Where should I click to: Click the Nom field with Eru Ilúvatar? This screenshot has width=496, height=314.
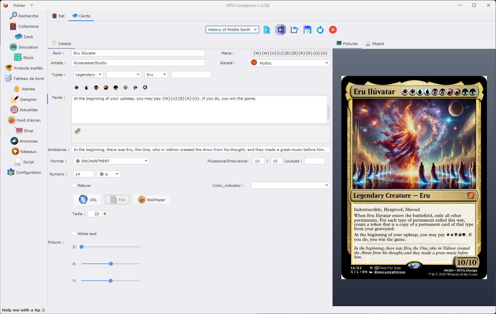point(138,53)
